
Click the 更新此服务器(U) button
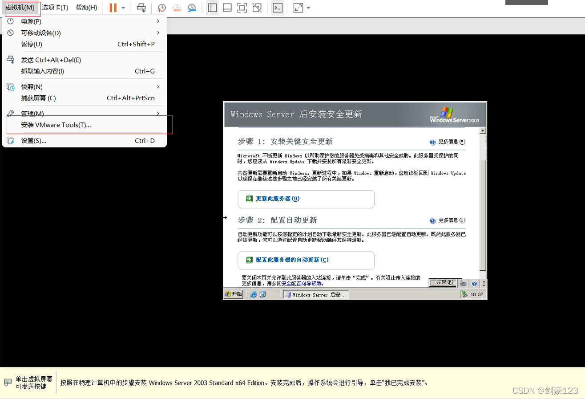point(306,199)
